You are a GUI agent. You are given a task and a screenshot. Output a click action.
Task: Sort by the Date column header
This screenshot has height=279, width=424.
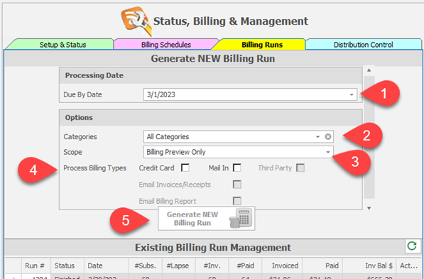[107, 266]
